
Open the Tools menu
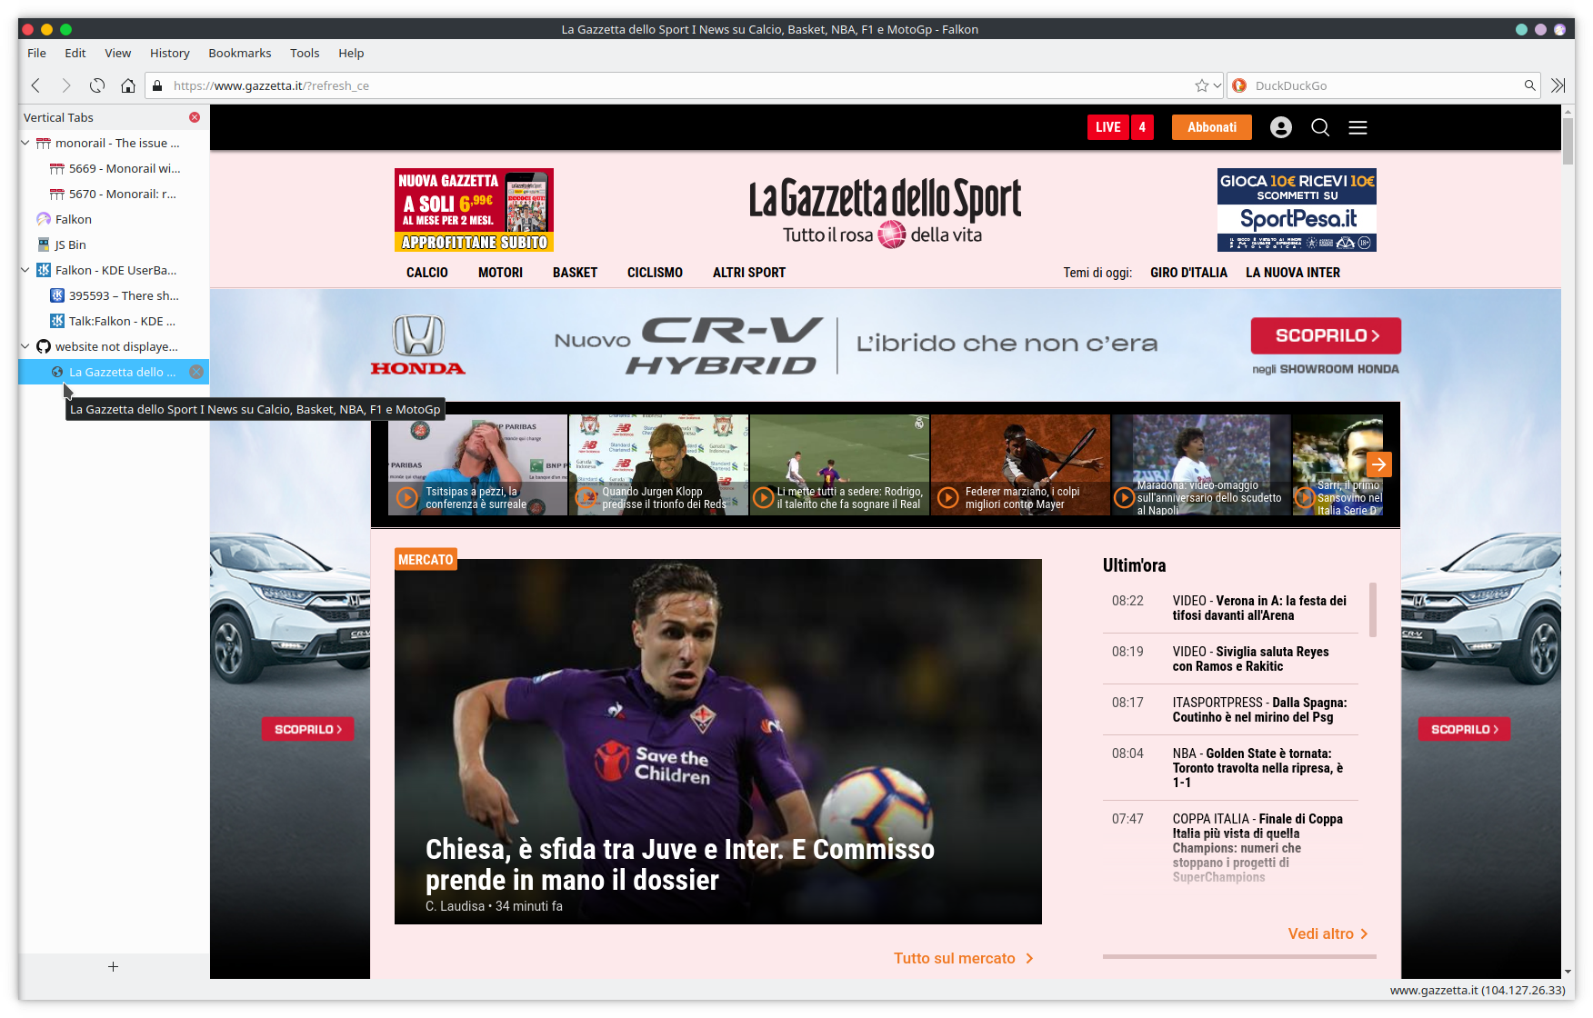(305, 53)
